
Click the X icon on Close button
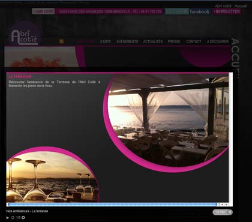tap(230, 212)
